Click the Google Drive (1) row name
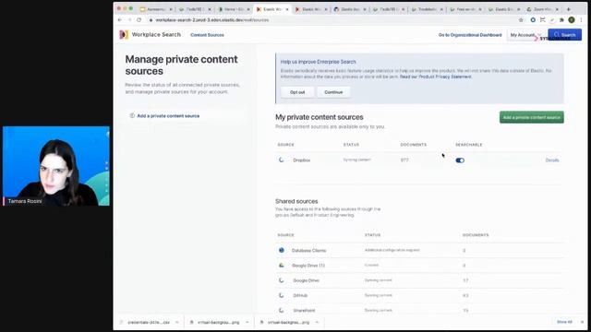This screenshot has height=332, width=591. (308, 266)
